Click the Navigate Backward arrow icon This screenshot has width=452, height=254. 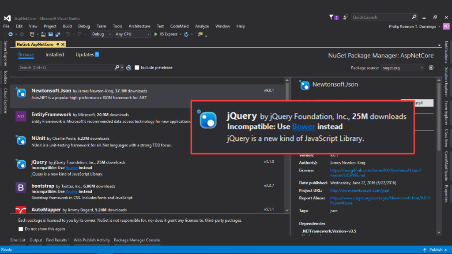11,34
